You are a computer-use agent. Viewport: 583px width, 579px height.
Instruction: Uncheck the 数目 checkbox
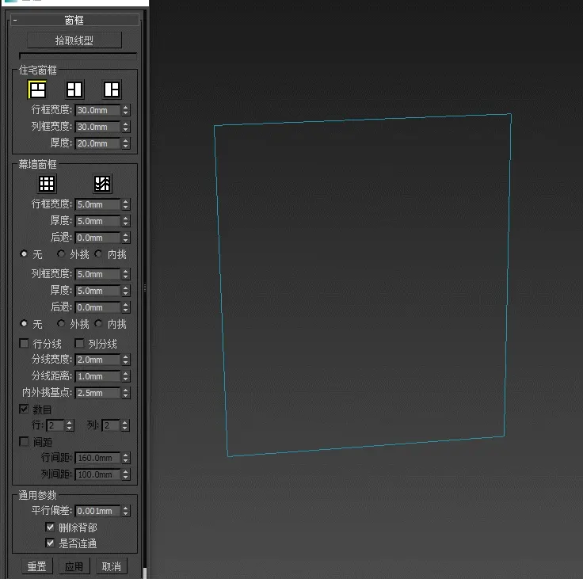(x=25, y=409)
